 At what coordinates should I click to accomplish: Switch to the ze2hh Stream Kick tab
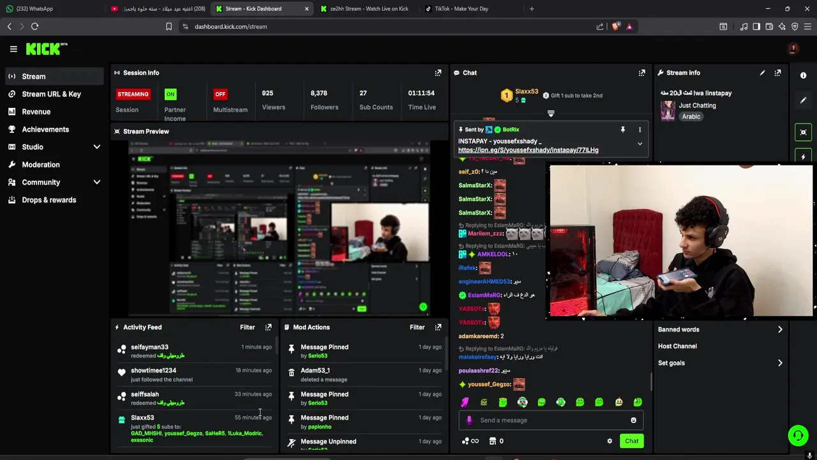[x=368, y=9]
